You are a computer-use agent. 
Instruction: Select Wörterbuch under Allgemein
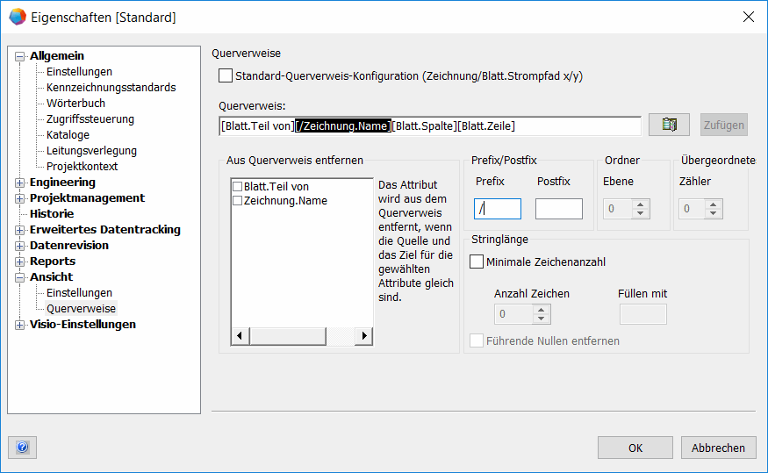pos(75,104)
